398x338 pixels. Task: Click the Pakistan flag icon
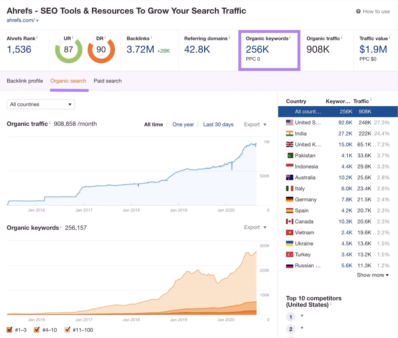pos(290,155)
